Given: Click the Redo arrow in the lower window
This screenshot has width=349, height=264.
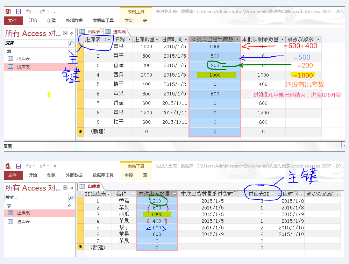Looking at the screenshot, I should tap(43, 166).
